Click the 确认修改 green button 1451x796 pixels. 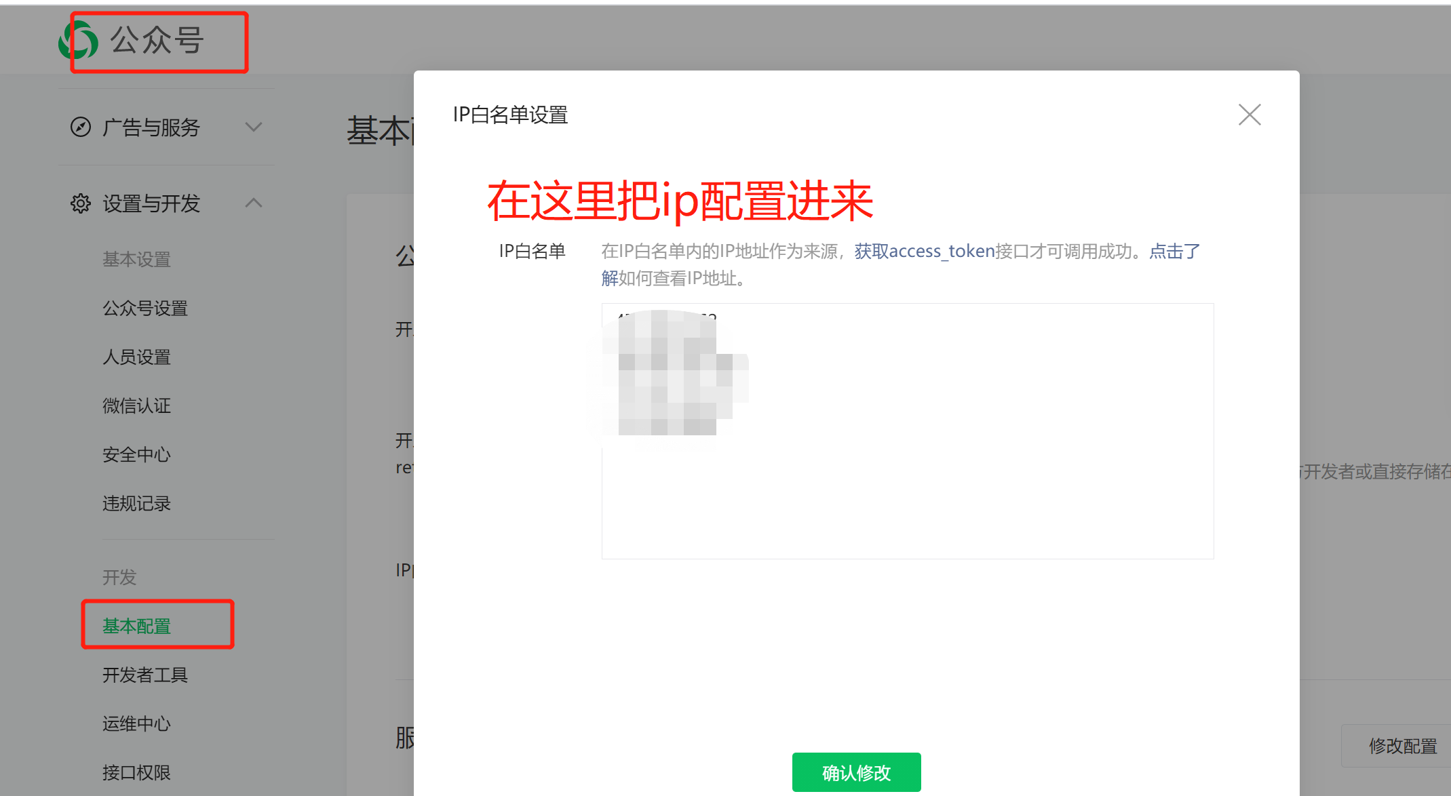[x=856, y=772]
